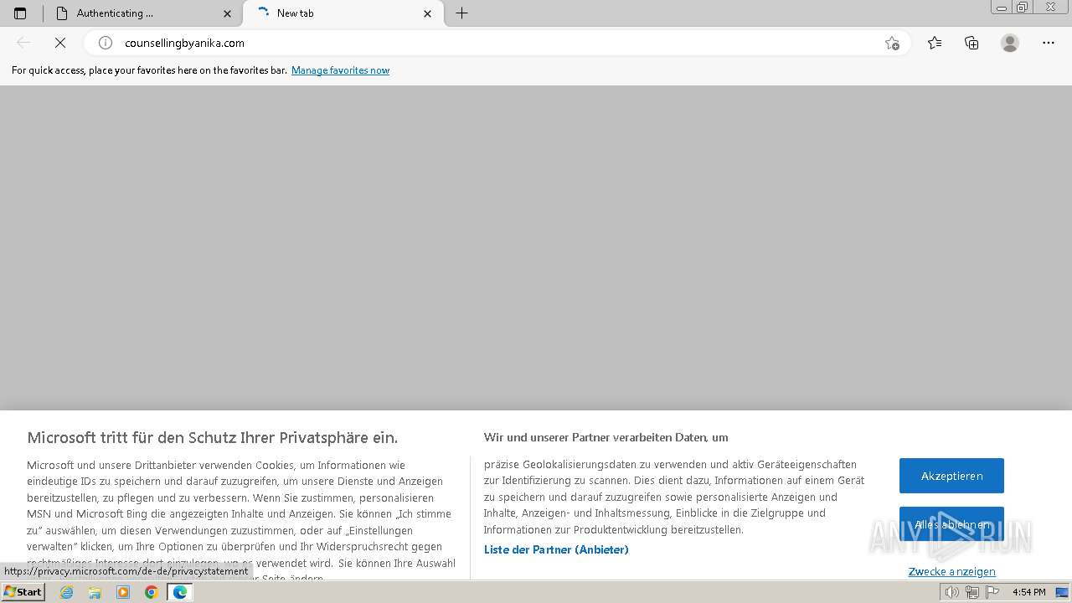
Task: Click the 4:54 PM clock
Action: [1029, 592]
